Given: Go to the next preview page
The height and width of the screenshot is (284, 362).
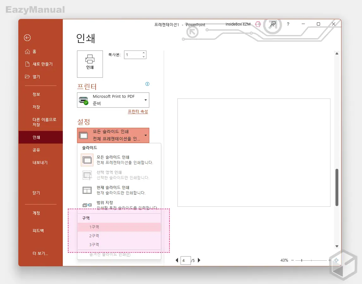Looking at the screenshot, I should click(199, 260).
